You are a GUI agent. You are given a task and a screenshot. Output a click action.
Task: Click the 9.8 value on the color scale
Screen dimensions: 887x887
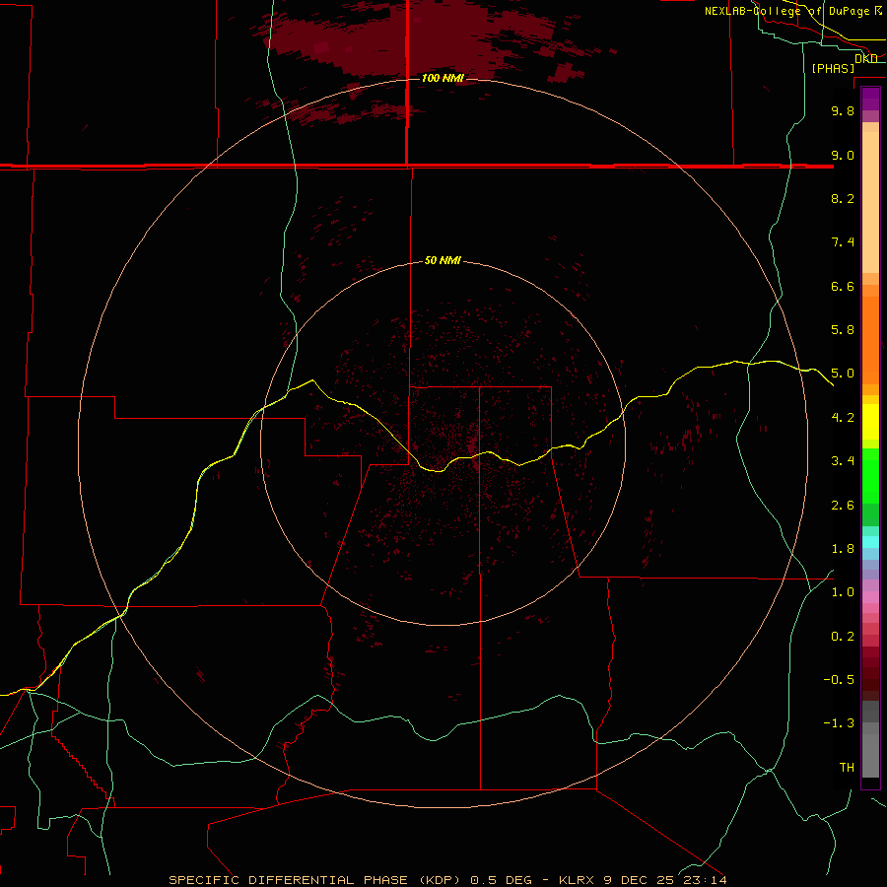coord(843,110)
